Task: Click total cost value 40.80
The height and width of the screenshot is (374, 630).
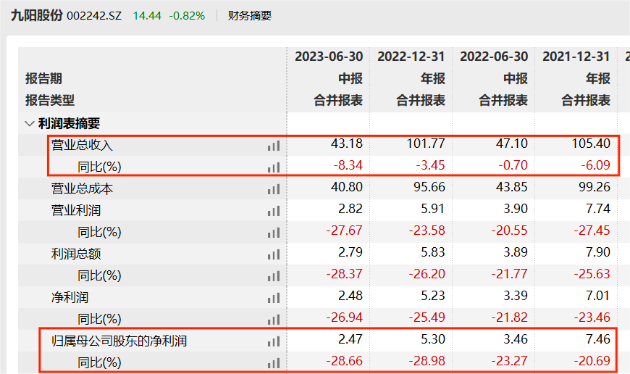Action: pos(347,187)
